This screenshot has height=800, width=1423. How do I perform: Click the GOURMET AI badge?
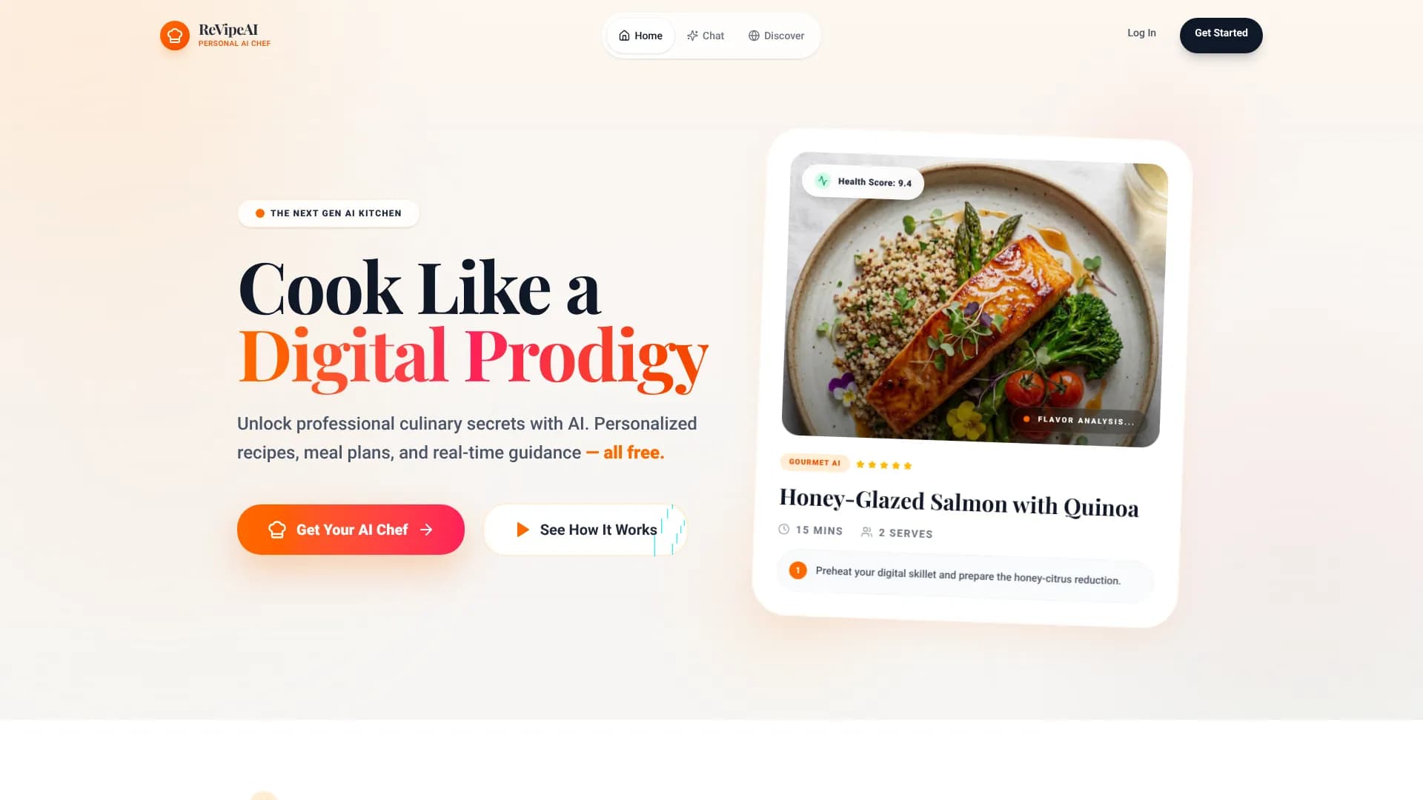815,462
